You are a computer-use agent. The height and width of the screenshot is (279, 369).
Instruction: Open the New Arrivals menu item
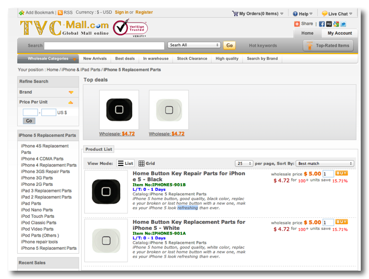coord(95,58)
